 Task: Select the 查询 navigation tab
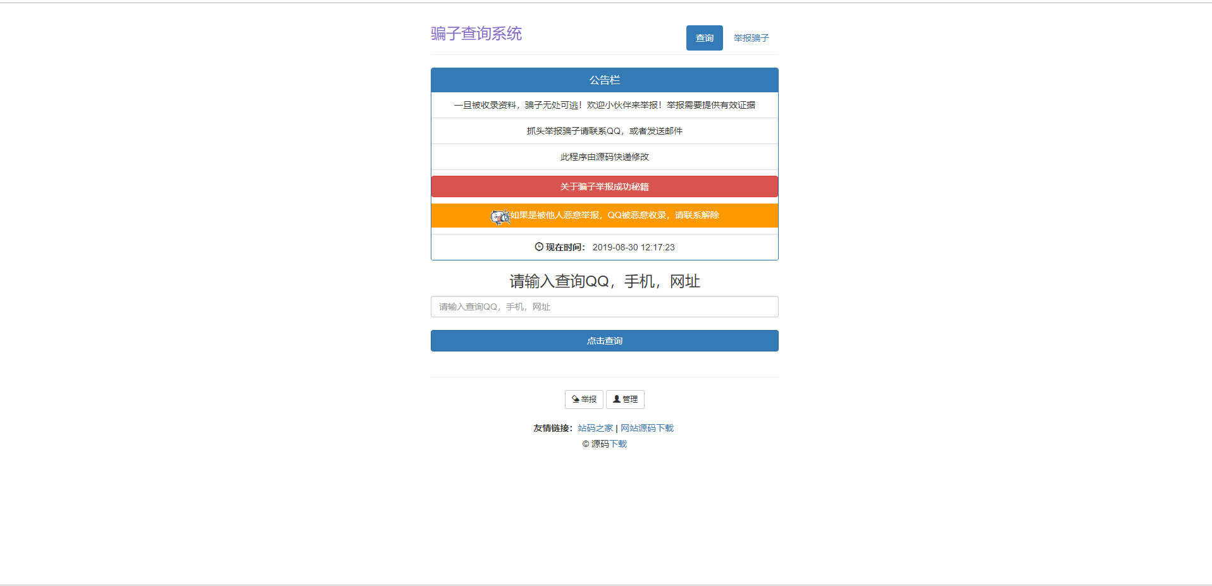[x=703, y=38]
